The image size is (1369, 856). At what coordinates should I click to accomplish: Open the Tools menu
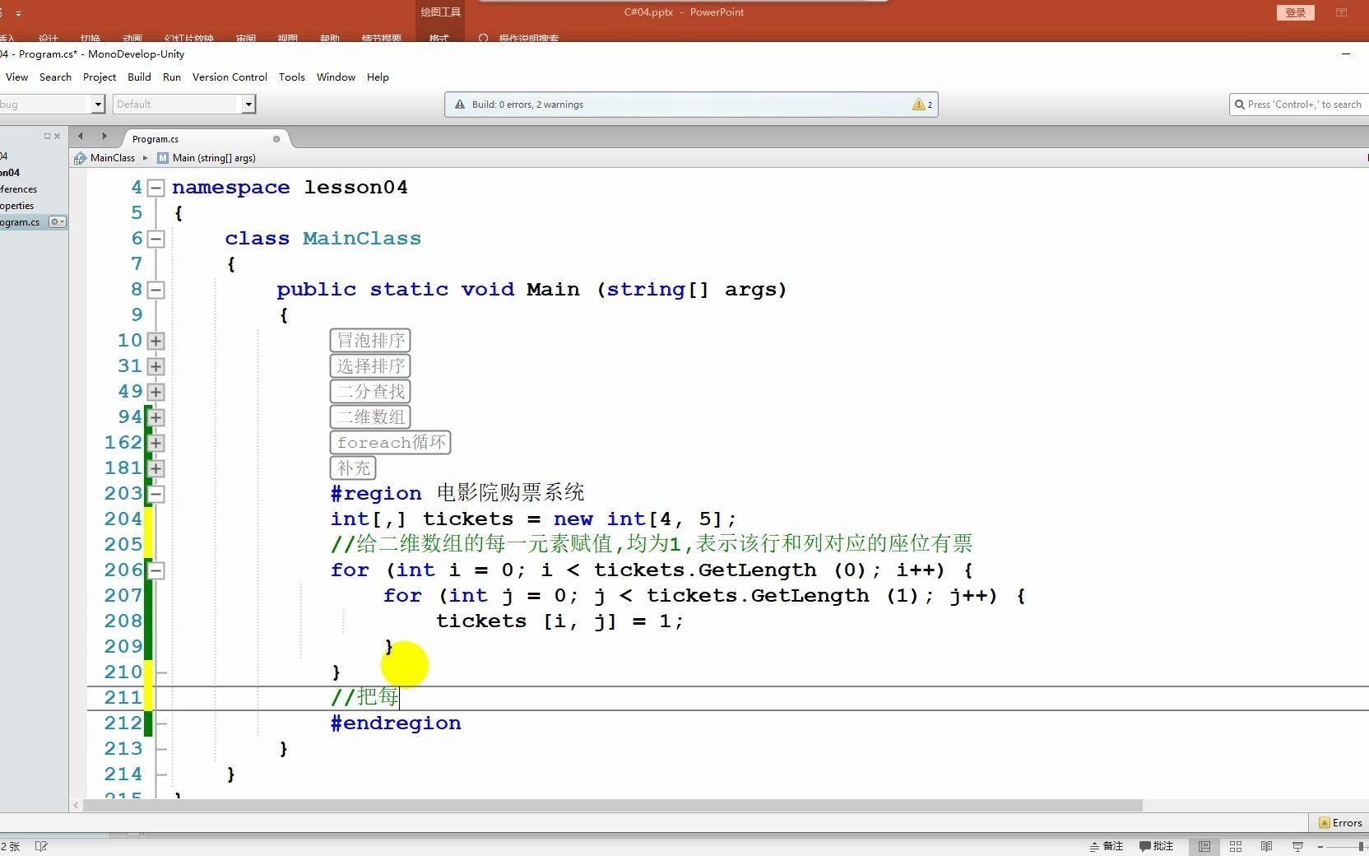coord(292,77)
